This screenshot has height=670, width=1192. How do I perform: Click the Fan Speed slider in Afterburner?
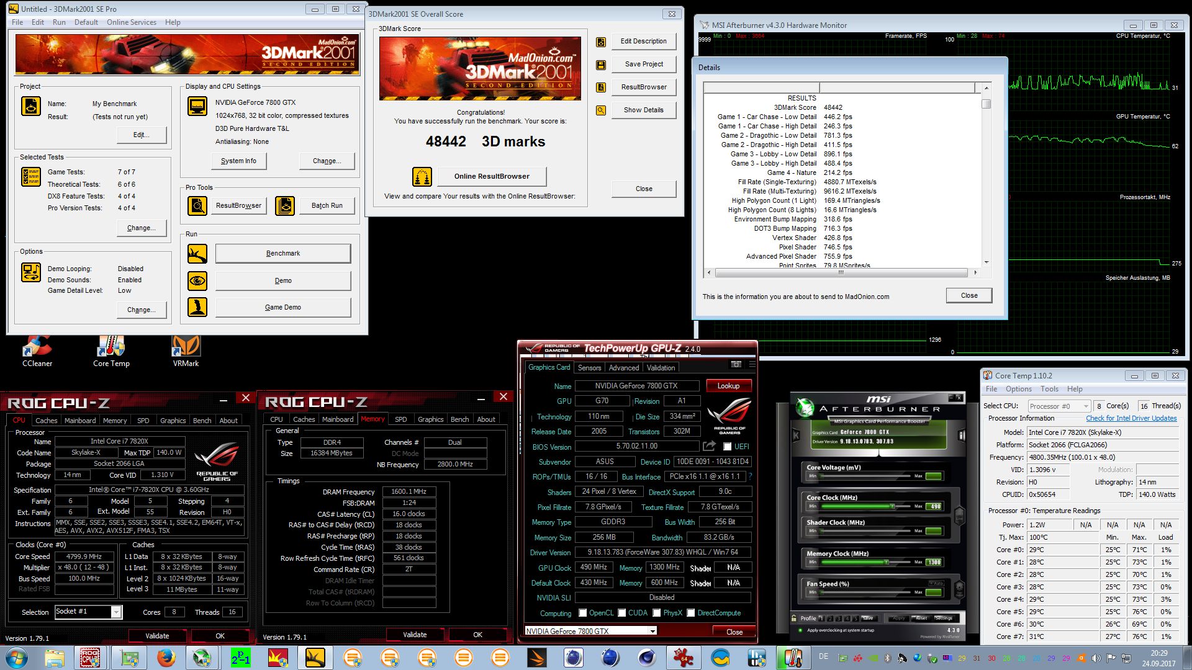coord(866,592)
